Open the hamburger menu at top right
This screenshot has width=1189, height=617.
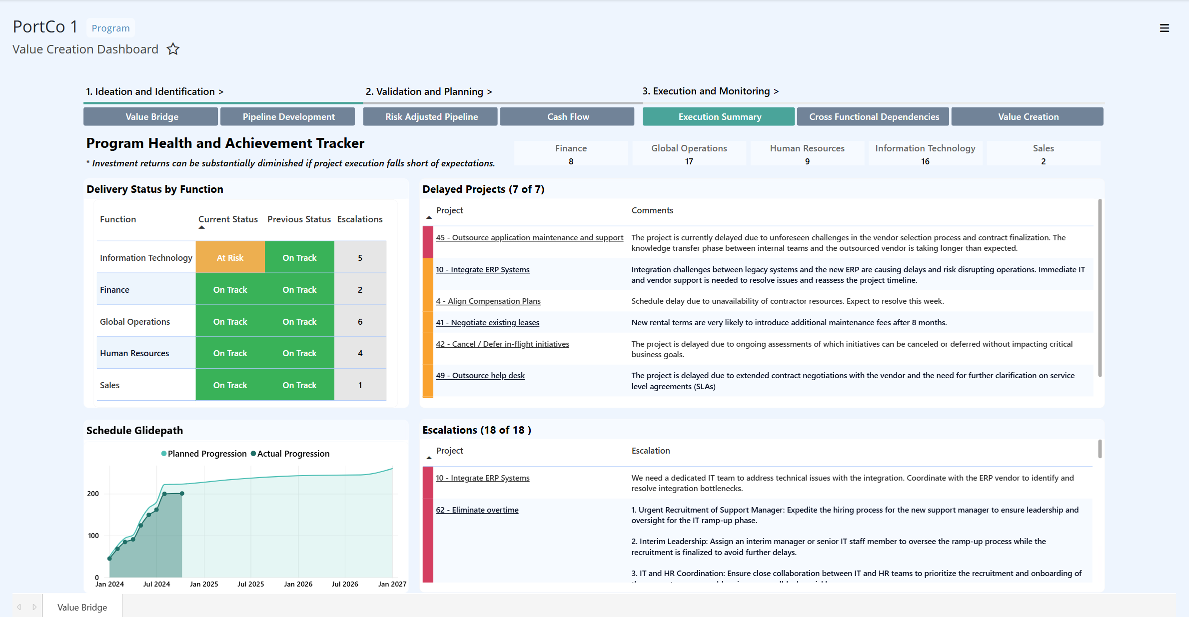tap(1164, 28)
